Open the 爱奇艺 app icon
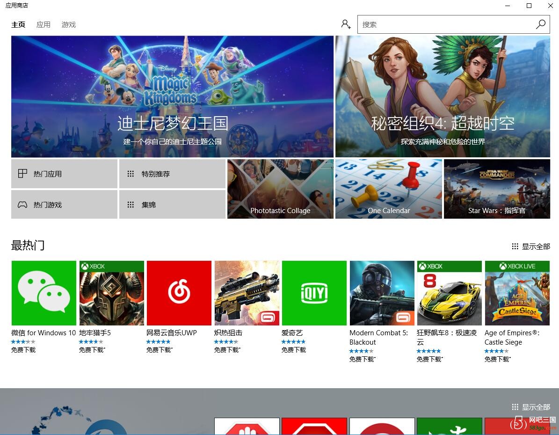This screenshot has width=559, height=435. 314,293
